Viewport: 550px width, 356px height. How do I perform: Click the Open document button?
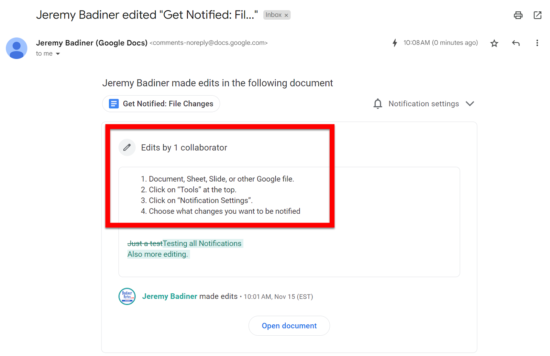click(289, 326)
